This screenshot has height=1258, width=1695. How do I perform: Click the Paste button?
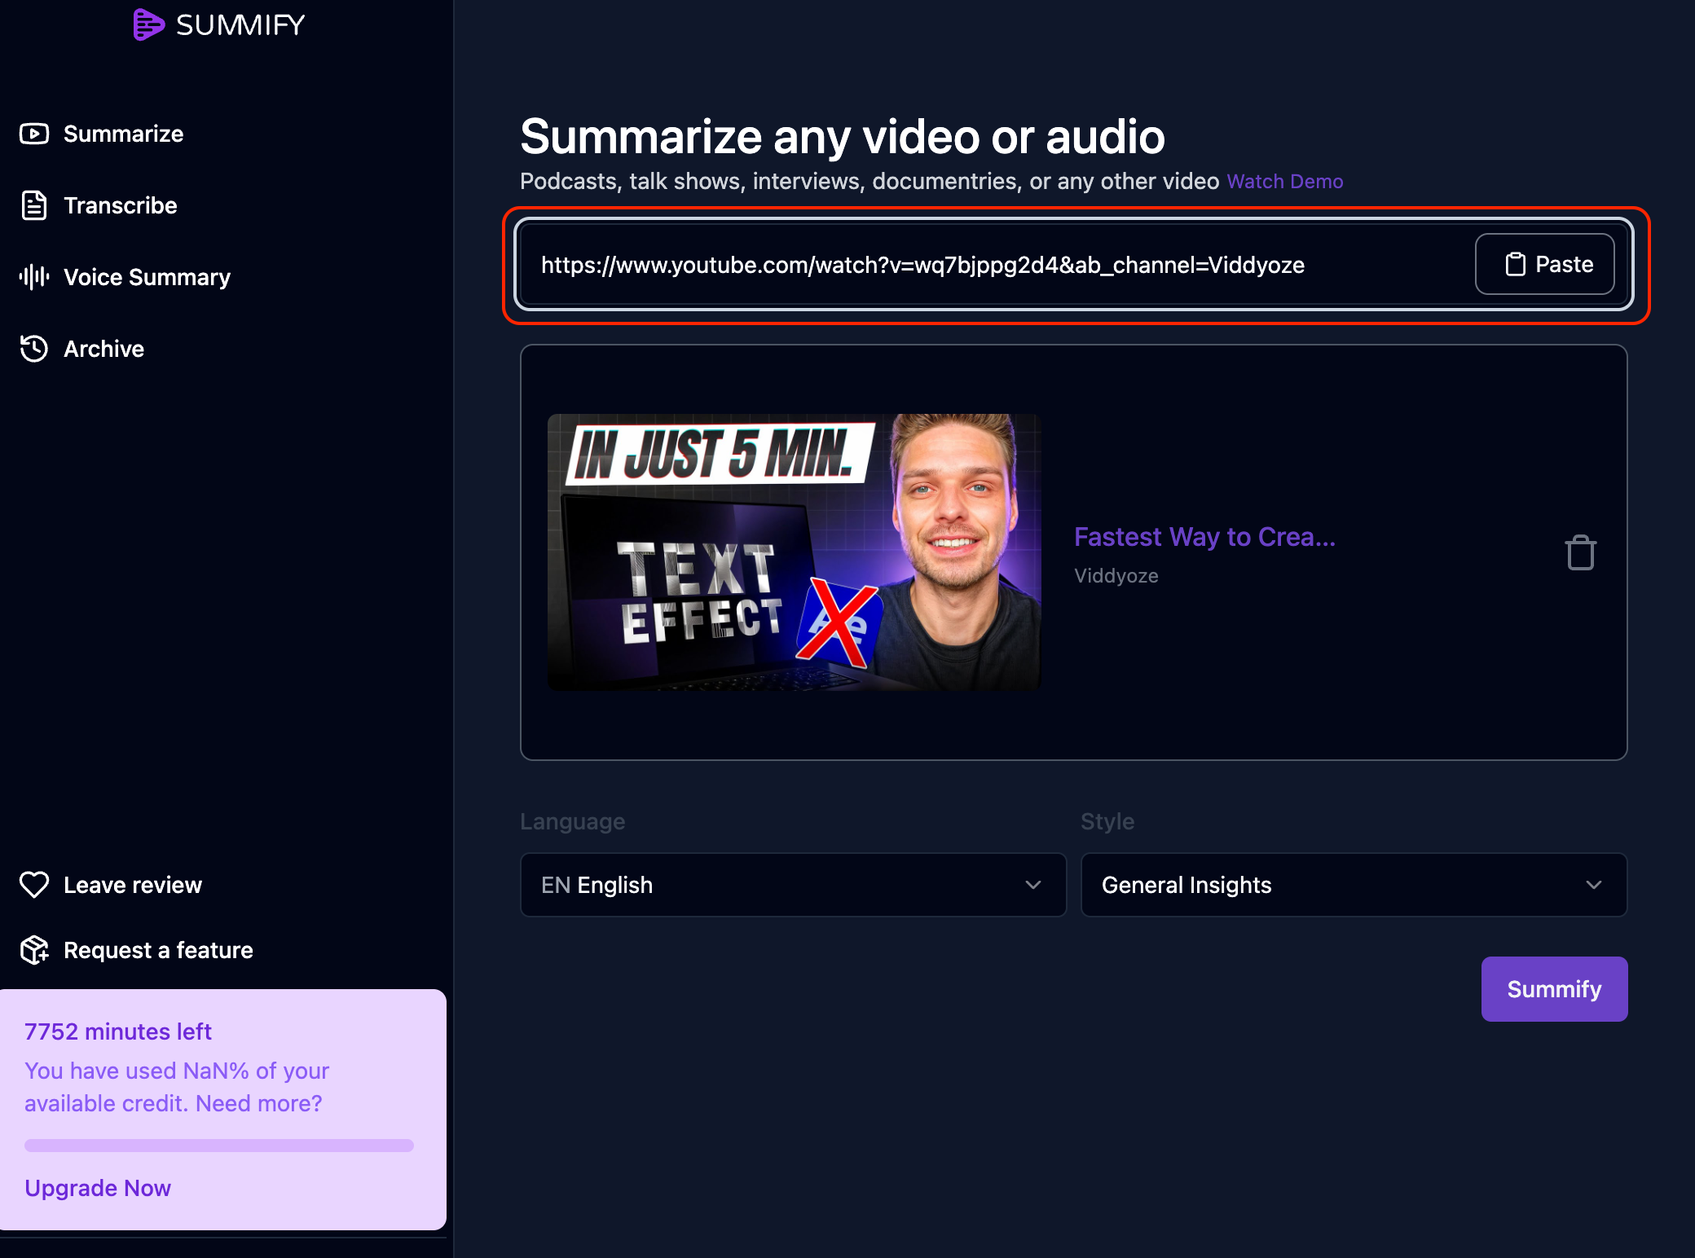1544,264
